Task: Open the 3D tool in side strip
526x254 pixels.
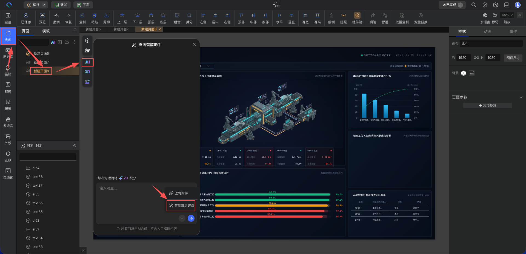Action: 87,72
